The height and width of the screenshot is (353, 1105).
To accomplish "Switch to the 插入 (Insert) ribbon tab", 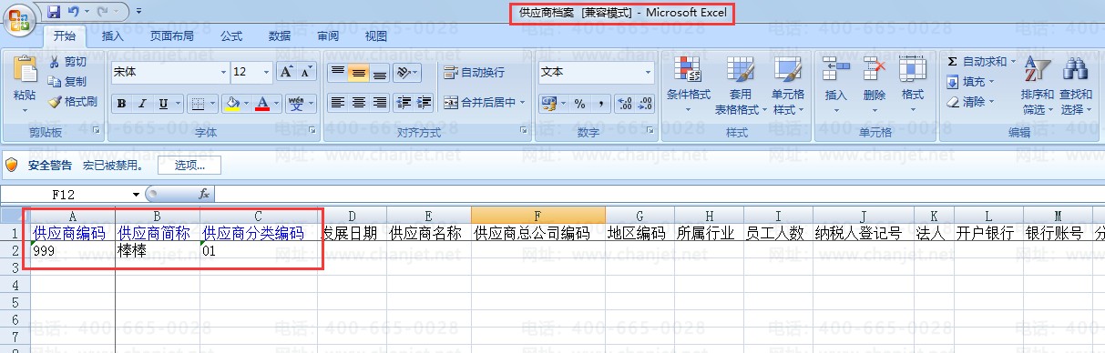I will [113, 36].
